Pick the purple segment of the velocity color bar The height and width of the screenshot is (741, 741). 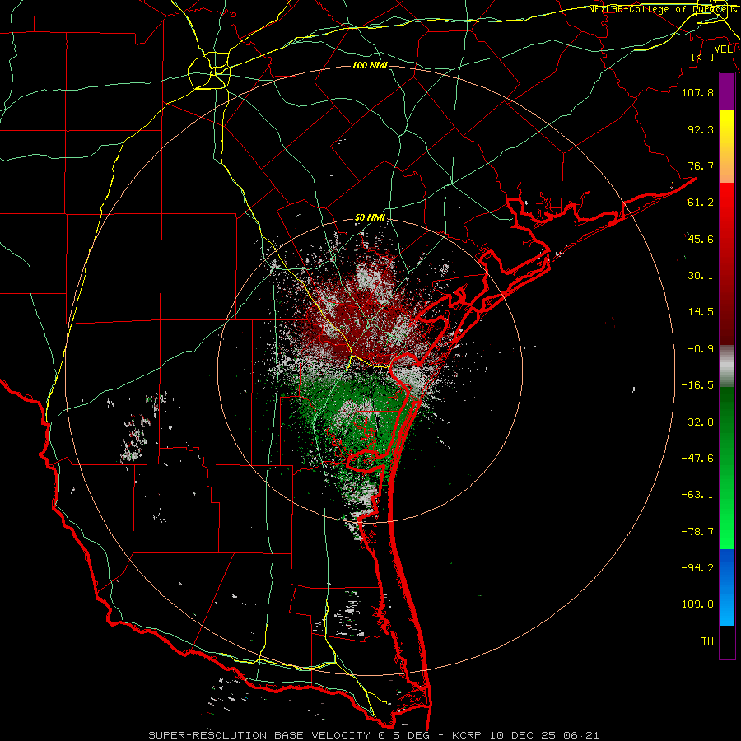727,91
